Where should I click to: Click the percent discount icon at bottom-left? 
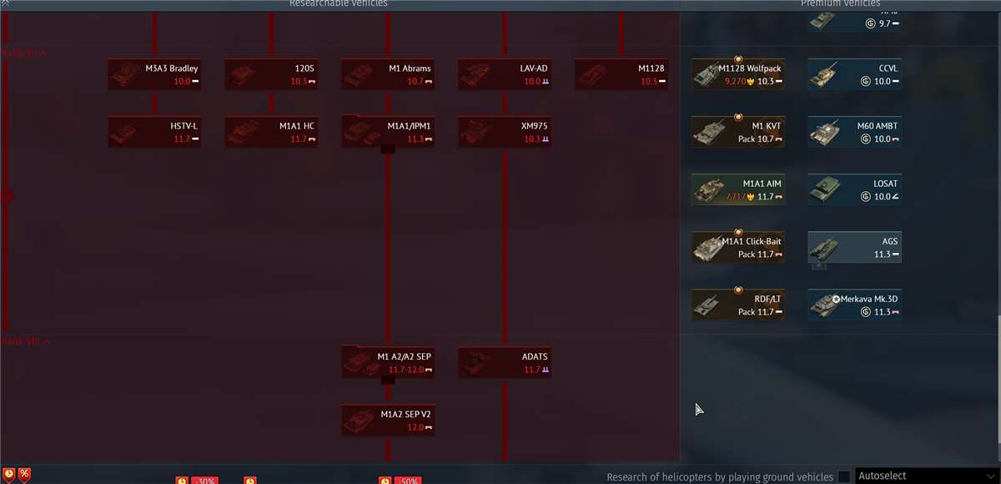coord(24,474)
